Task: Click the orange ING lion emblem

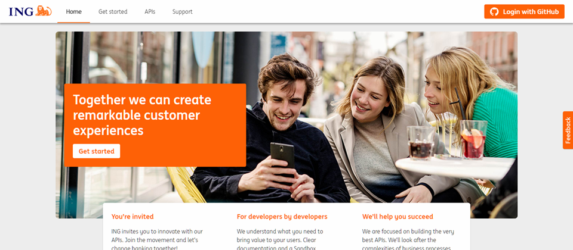Action: 44,11
